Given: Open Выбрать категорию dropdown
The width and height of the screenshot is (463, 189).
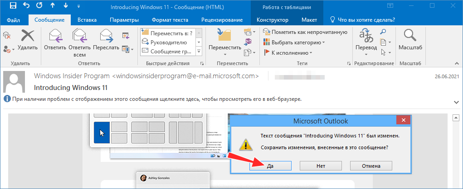Looking at the screenshot, I should (x=294, y=43).
